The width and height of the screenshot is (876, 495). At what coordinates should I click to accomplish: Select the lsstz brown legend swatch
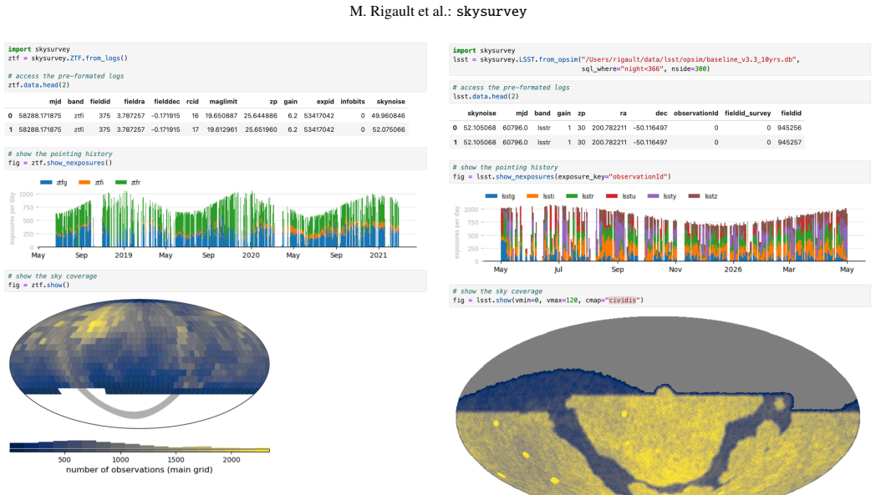pos(694,196)
